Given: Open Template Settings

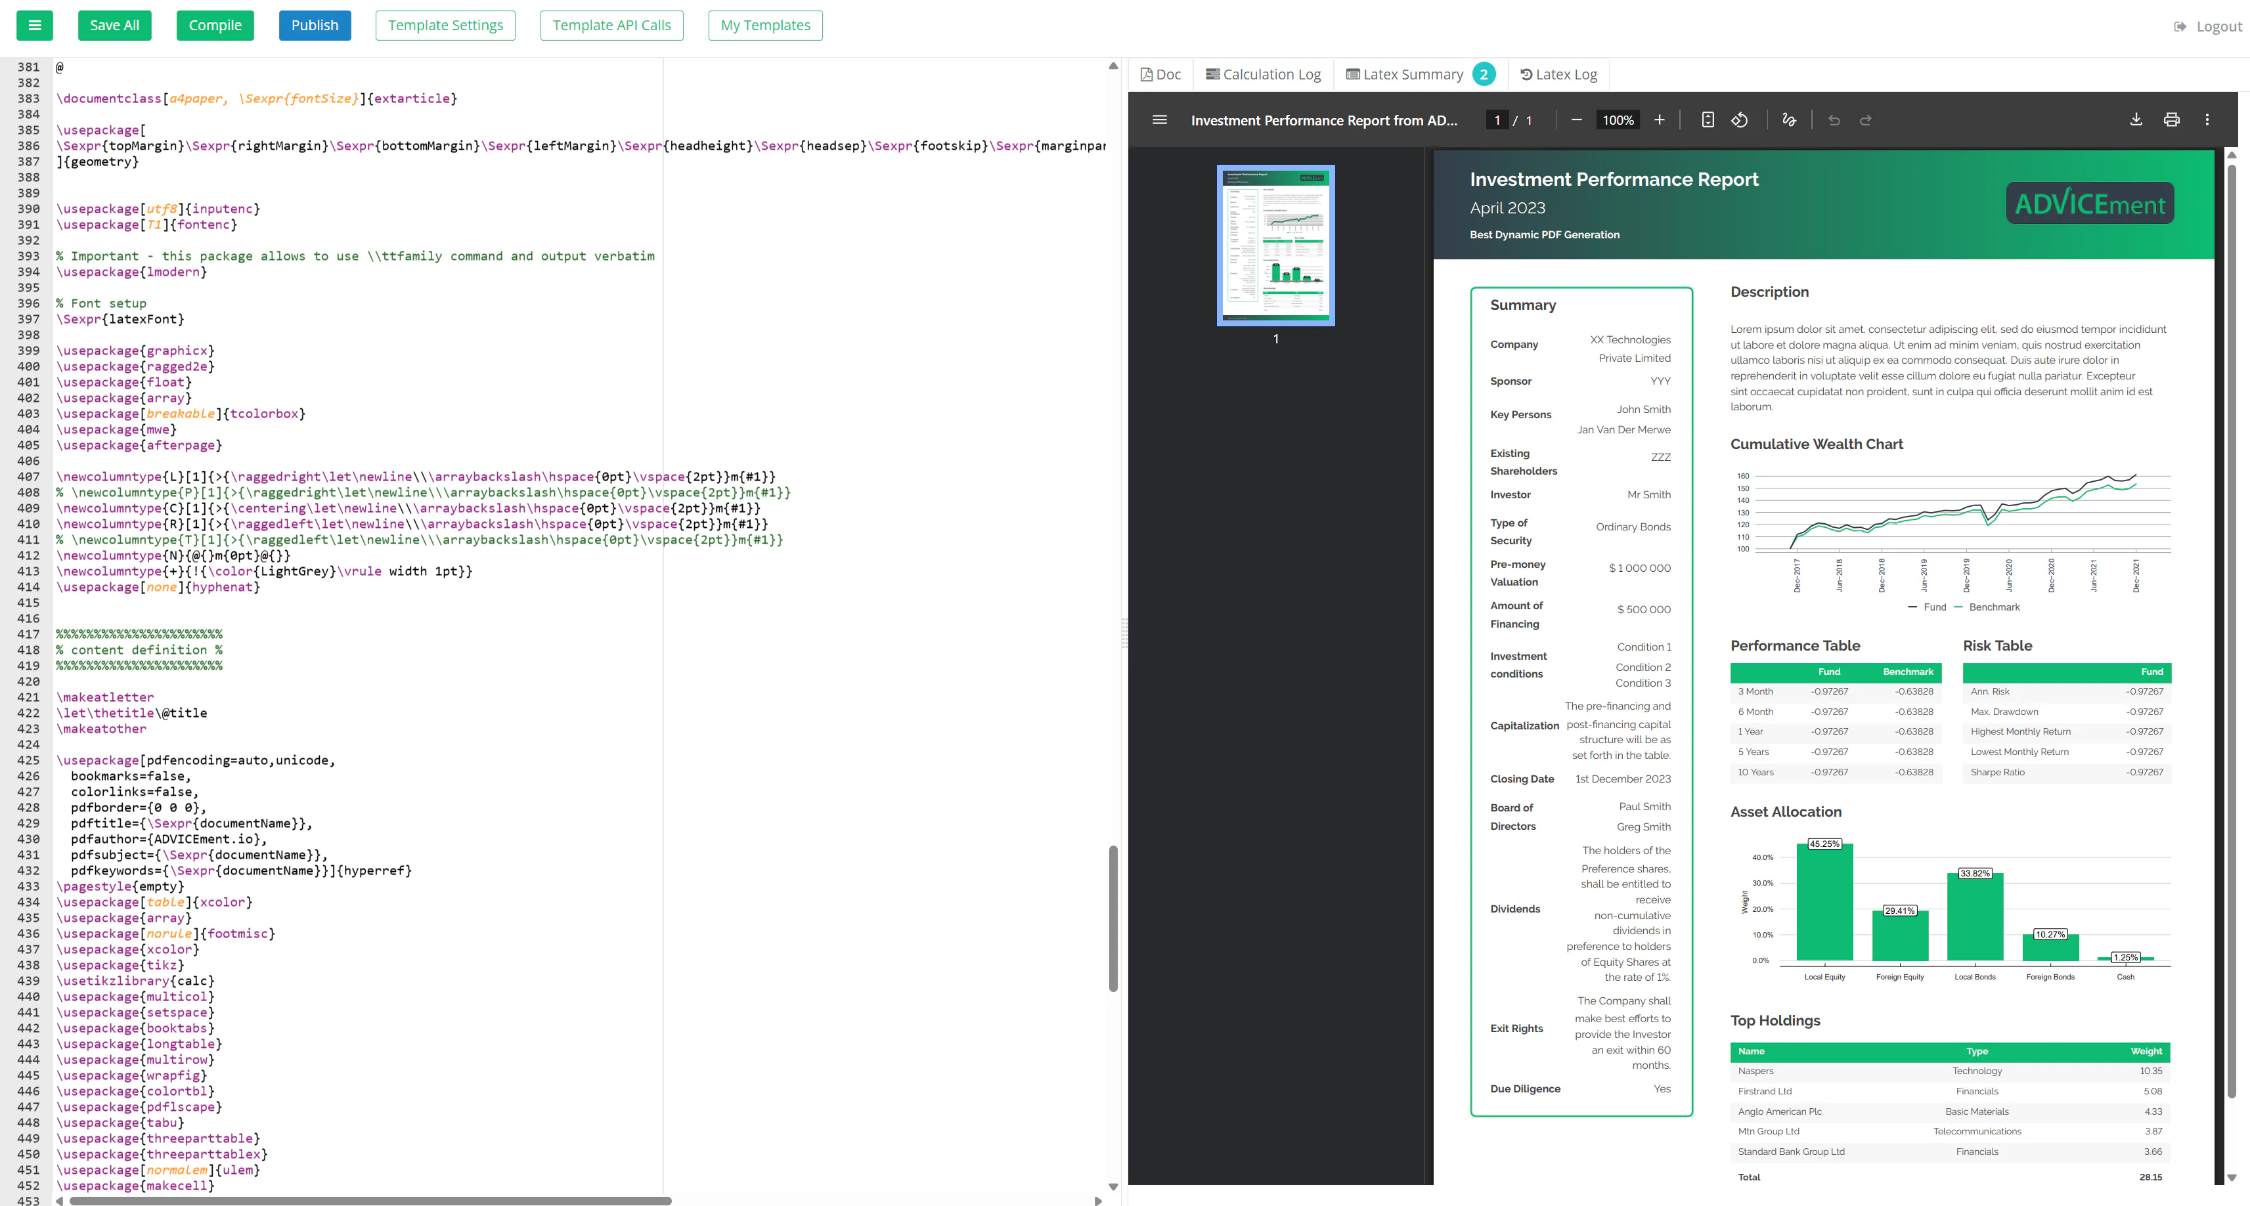Looking at the screenshot, I should pyautogui.click(x=445, y=26).
